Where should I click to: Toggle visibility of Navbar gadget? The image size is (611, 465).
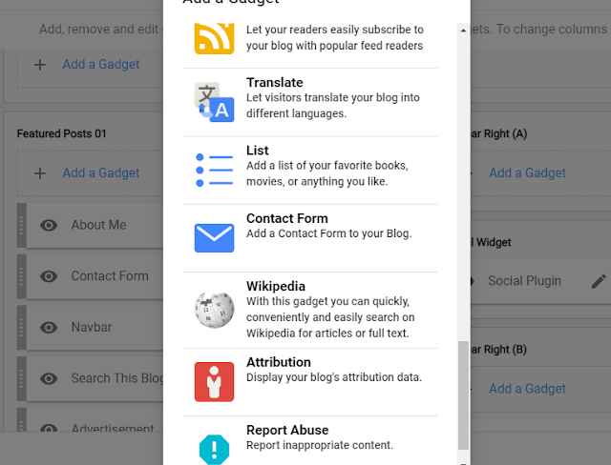click(49, 328)
